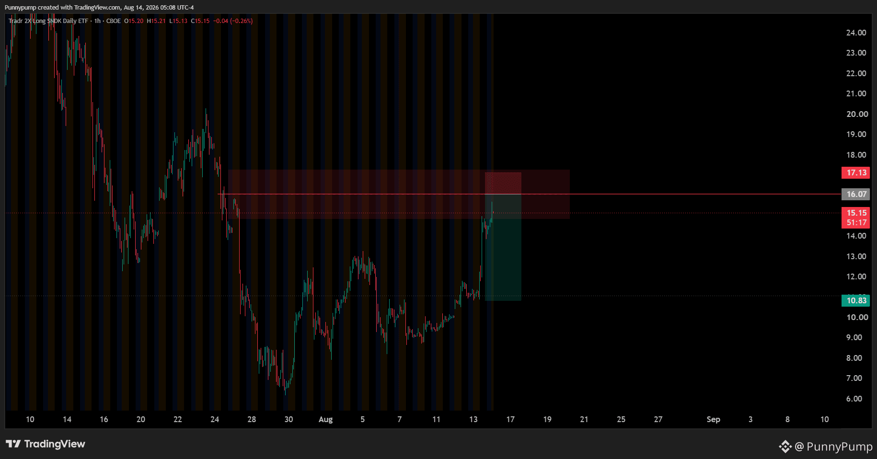
Task: Click the 8.00 price axis label
Action: [x=854, y=358]
